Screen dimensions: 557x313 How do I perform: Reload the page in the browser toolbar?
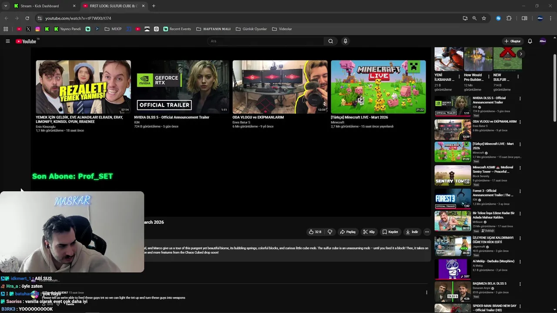(x=27, y=18)
